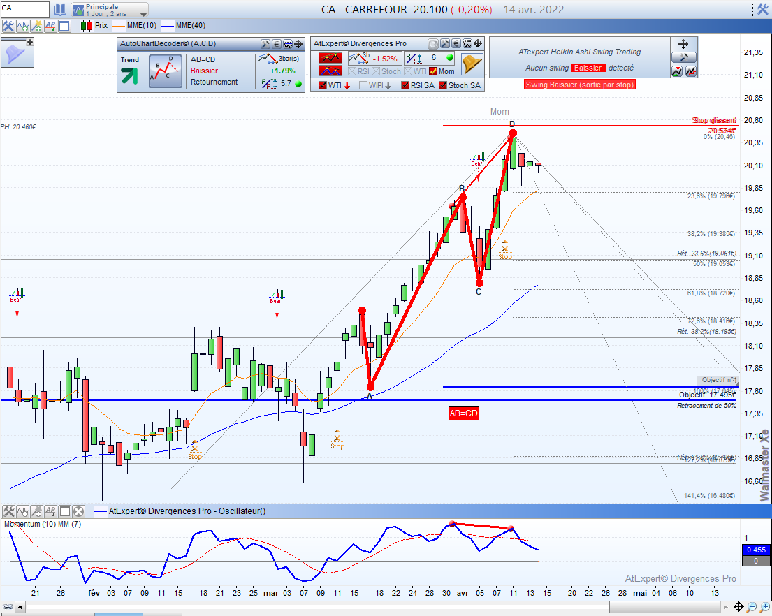Click the risk/reward 6 indicator in Divergences Pro
772x616 pixels.
pos(428,58)
